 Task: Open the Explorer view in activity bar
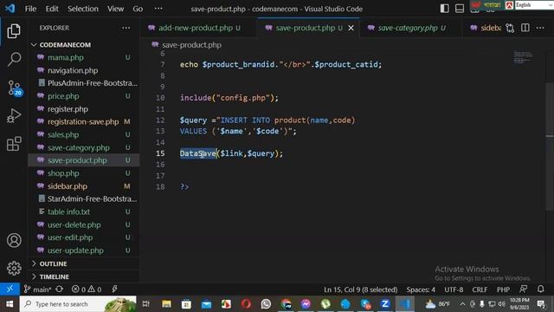pyautogui.click(x=14, y=31)
